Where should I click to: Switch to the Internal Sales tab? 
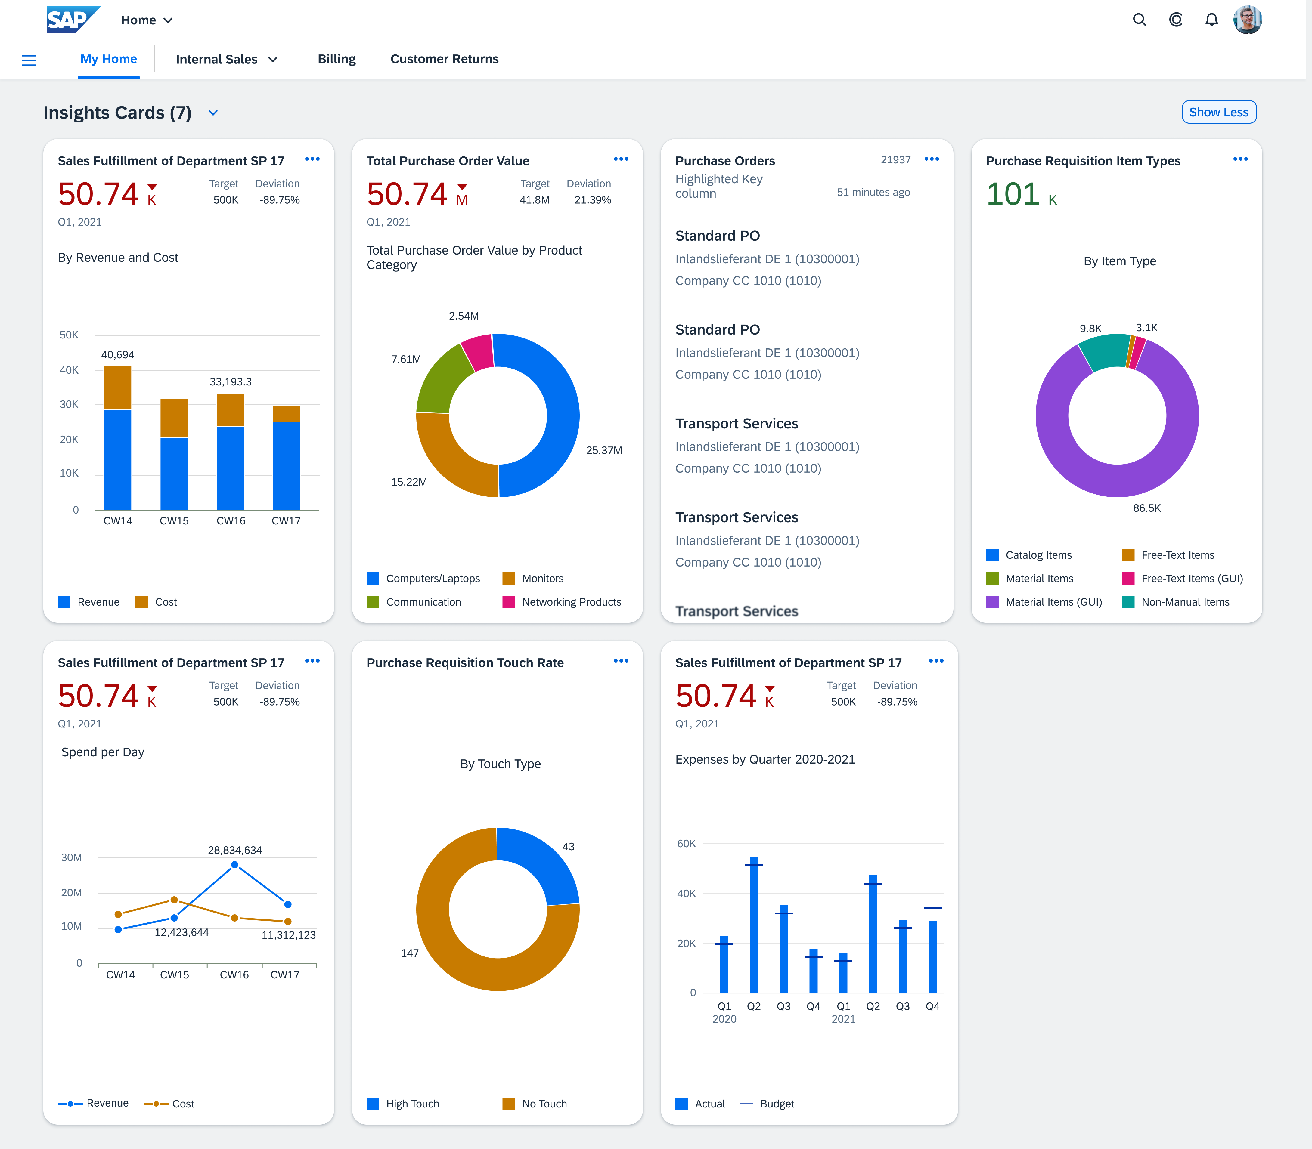[x=216, y=60]
